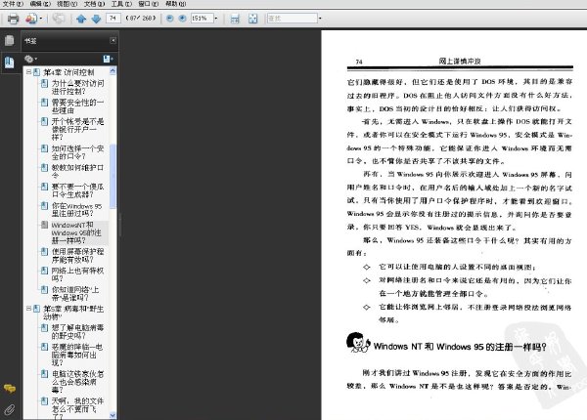Image resolution: width=587 pixels, height=420 pixels.
Task: Open dropdown arrow beside the collaborate icon
Action: pyautogui.click(x=41, y=19)
